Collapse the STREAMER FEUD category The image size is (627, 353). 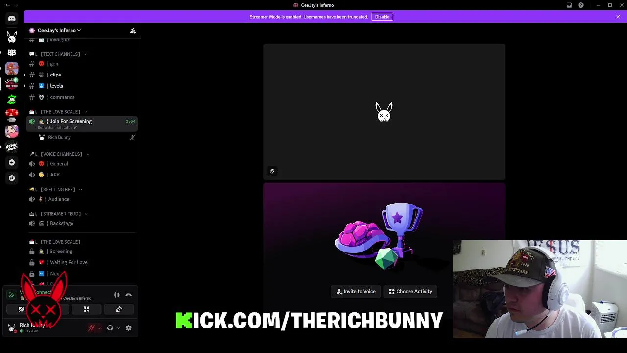58,214
